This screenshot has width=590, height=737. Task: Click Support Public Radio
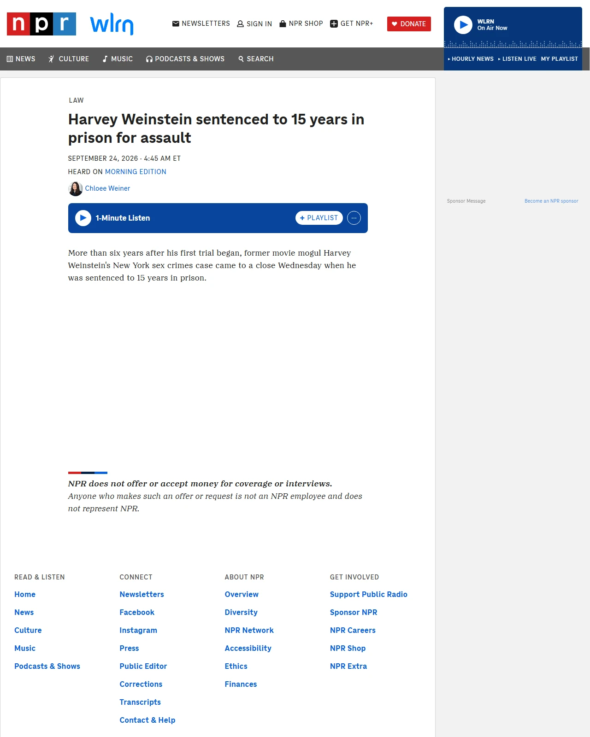(x=369, y=595)
